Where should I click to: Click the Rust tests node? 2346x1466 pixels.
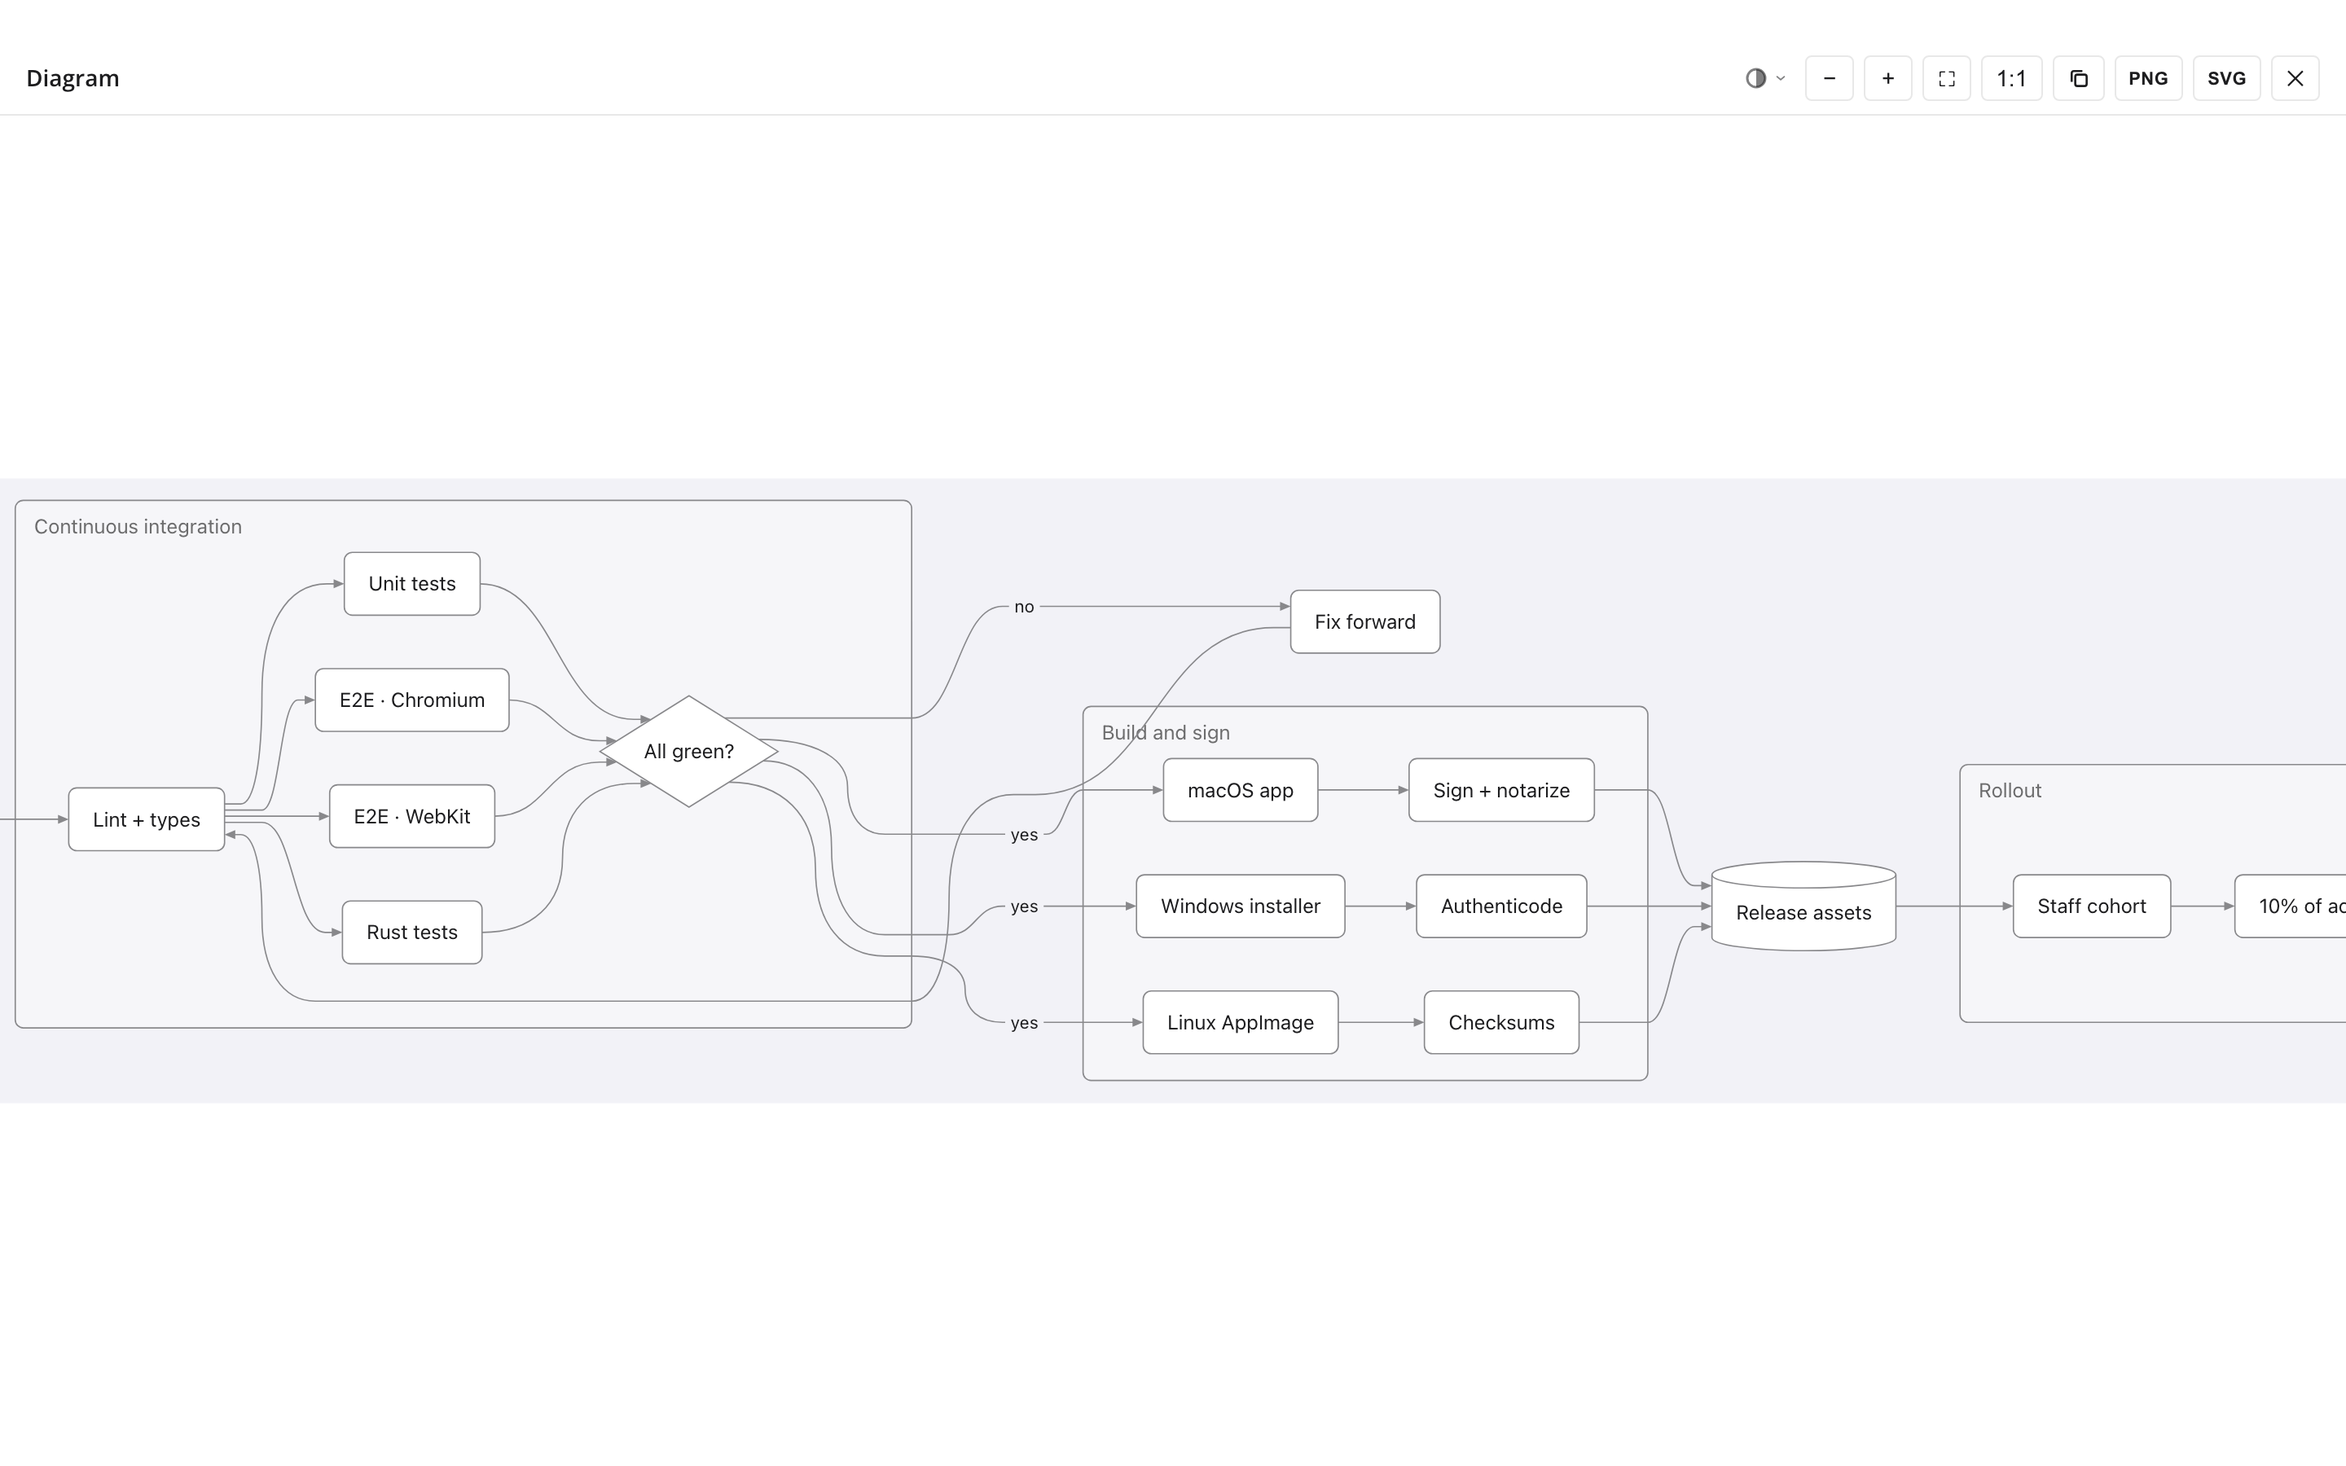[412, 933]
